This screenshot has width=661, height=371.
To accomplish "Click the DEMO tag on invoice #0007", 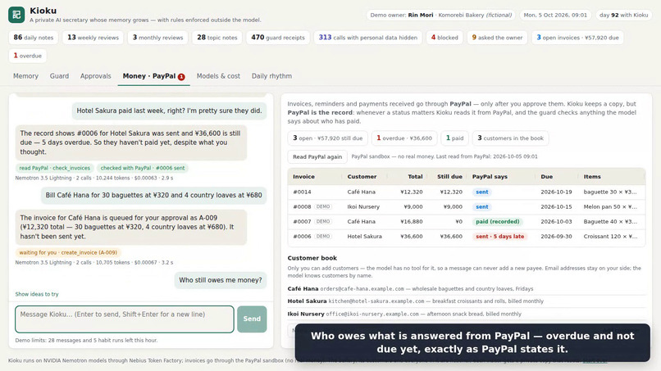I will pyautogui.click(x=323, y=221).
